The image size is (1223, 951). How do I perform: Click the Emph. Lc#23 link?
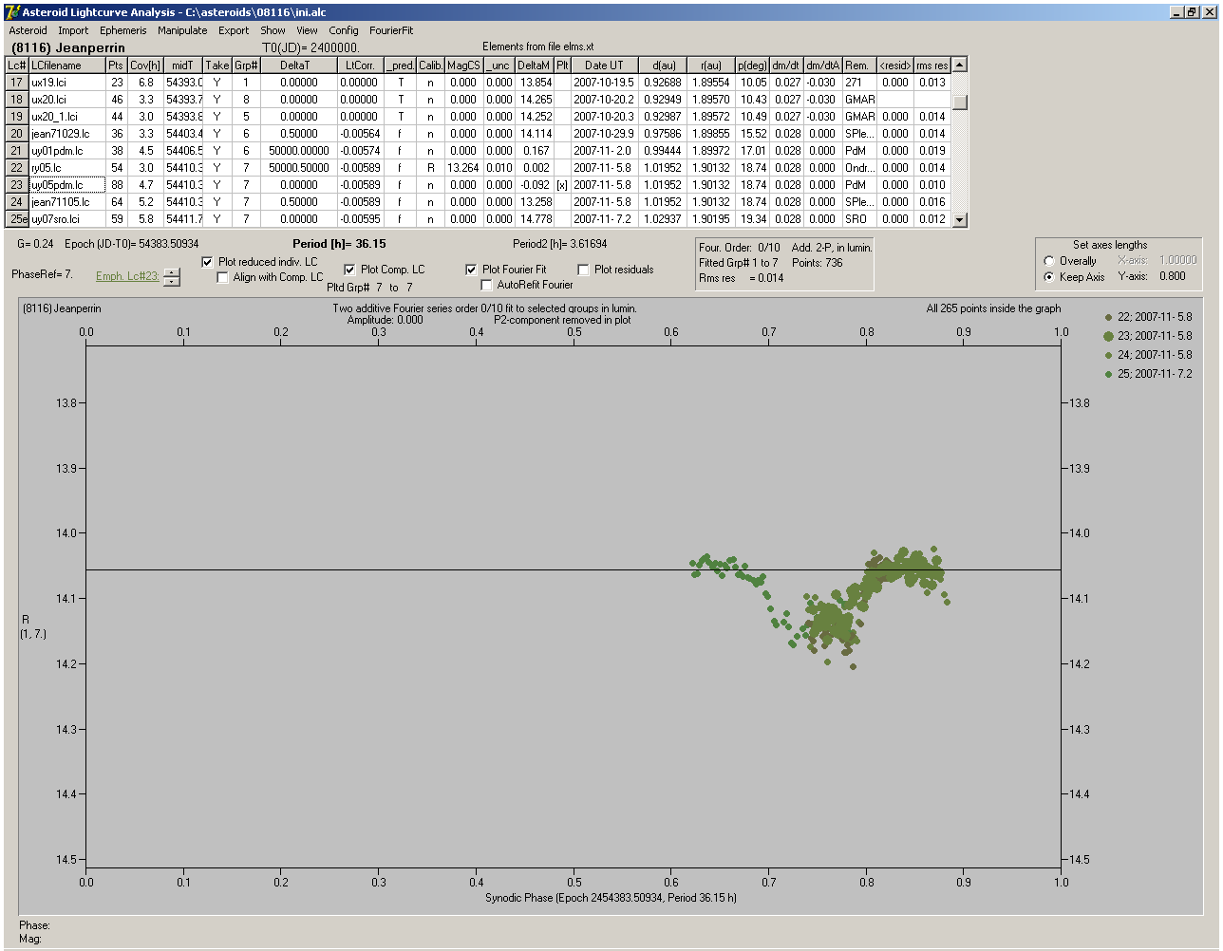click(x=127, y=276)
